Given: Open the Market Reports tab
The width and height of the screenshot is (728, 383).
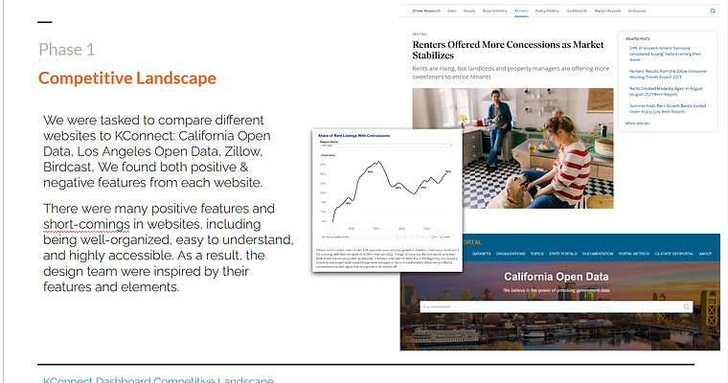Looking at the screenshot, I should 607,11.
